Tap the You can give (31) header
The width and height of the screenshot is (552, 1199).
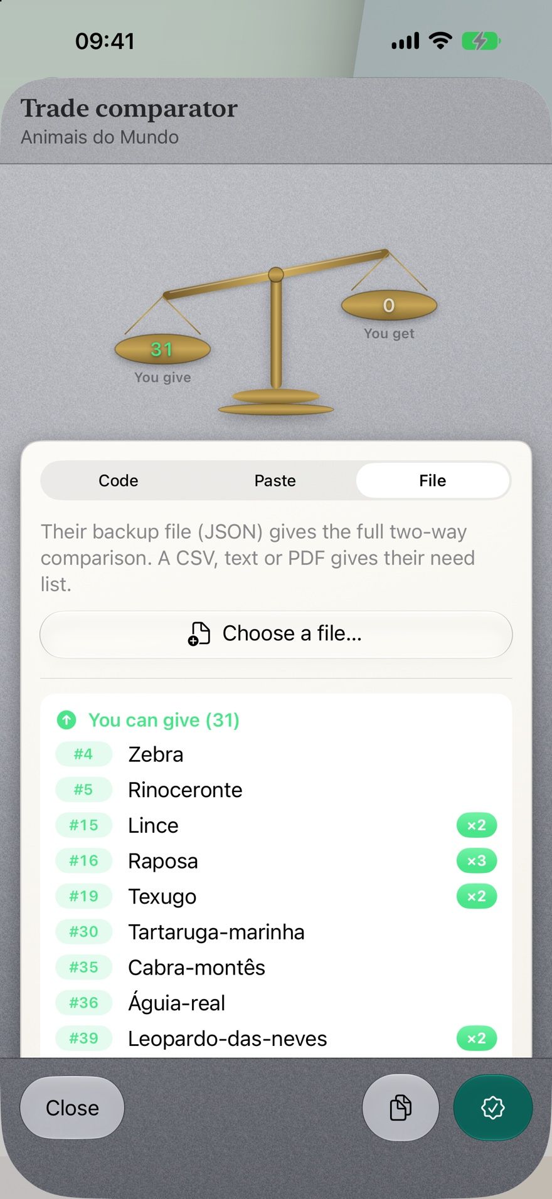pos(164,720)
